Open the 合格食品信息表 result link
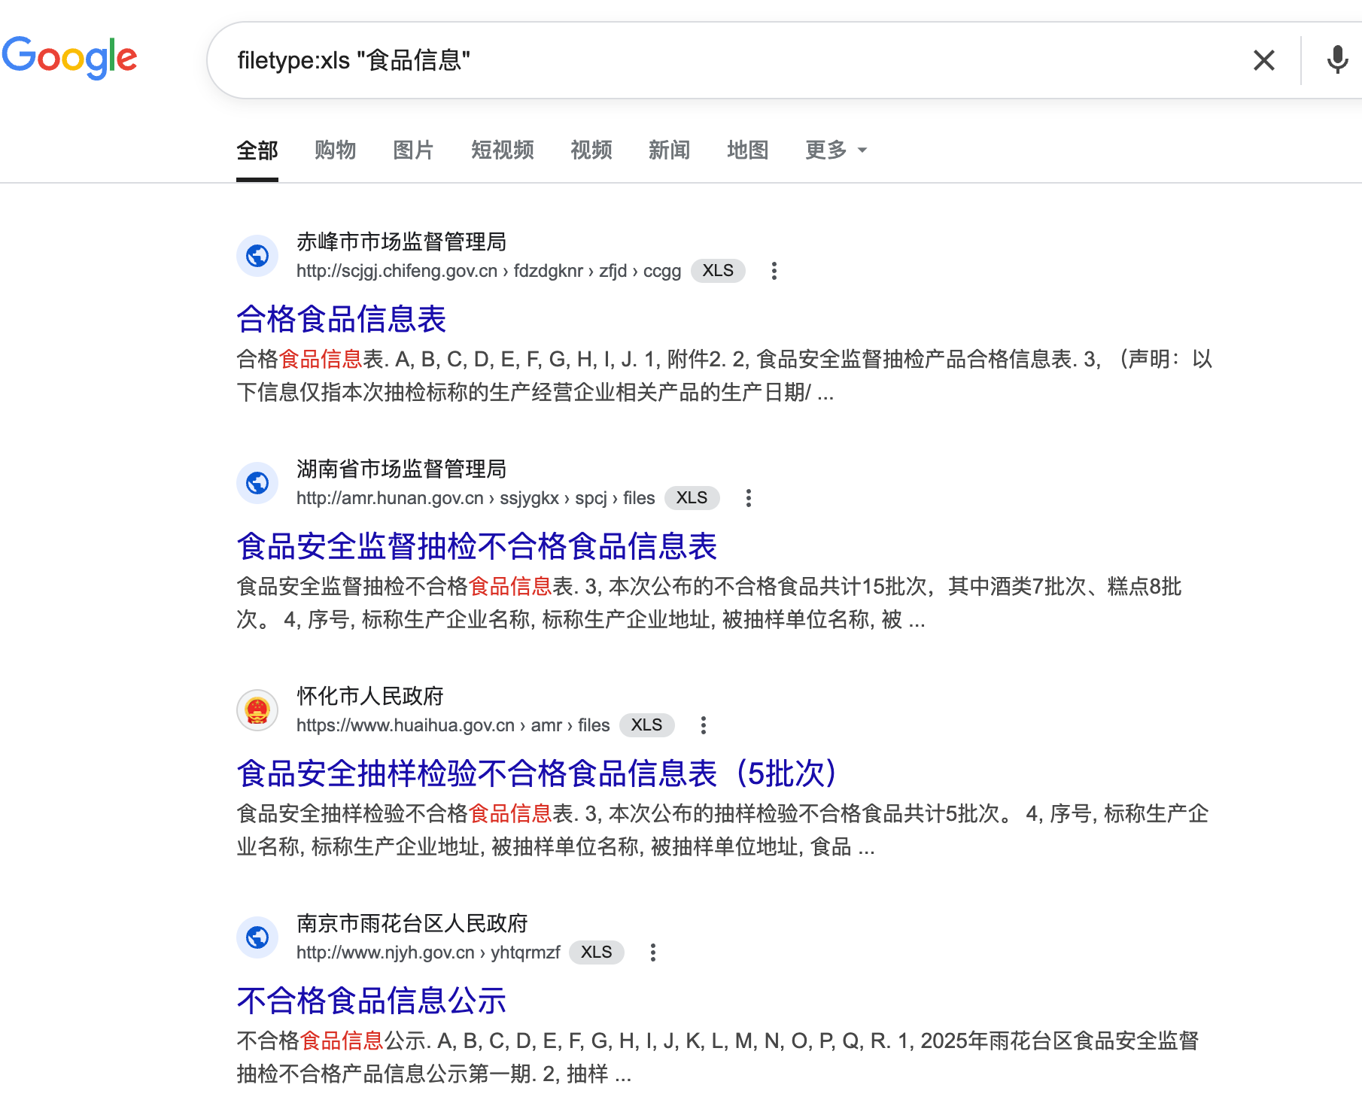Viewport: 1362px width, 1118px height. point(341,319)
